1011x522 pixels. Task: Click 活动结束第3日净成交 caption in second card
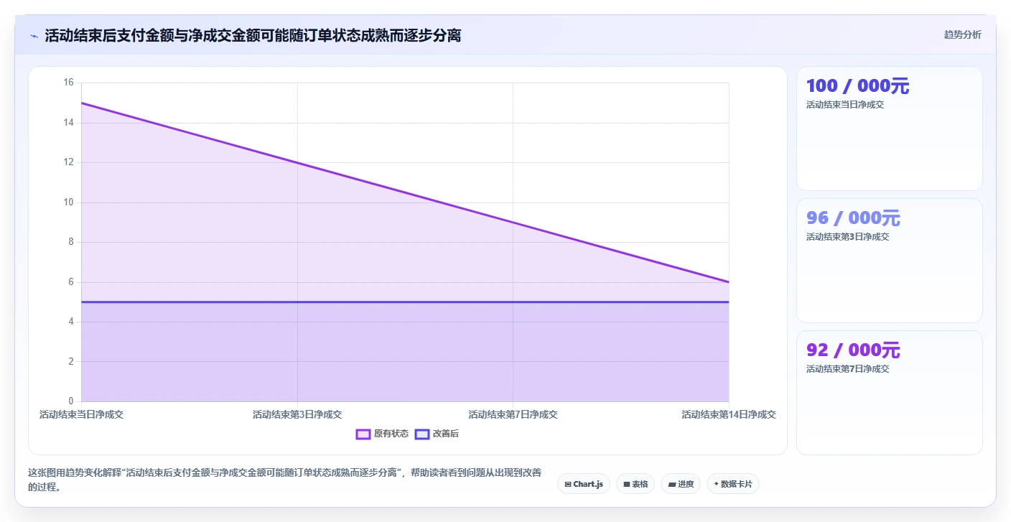coord(847,237)
